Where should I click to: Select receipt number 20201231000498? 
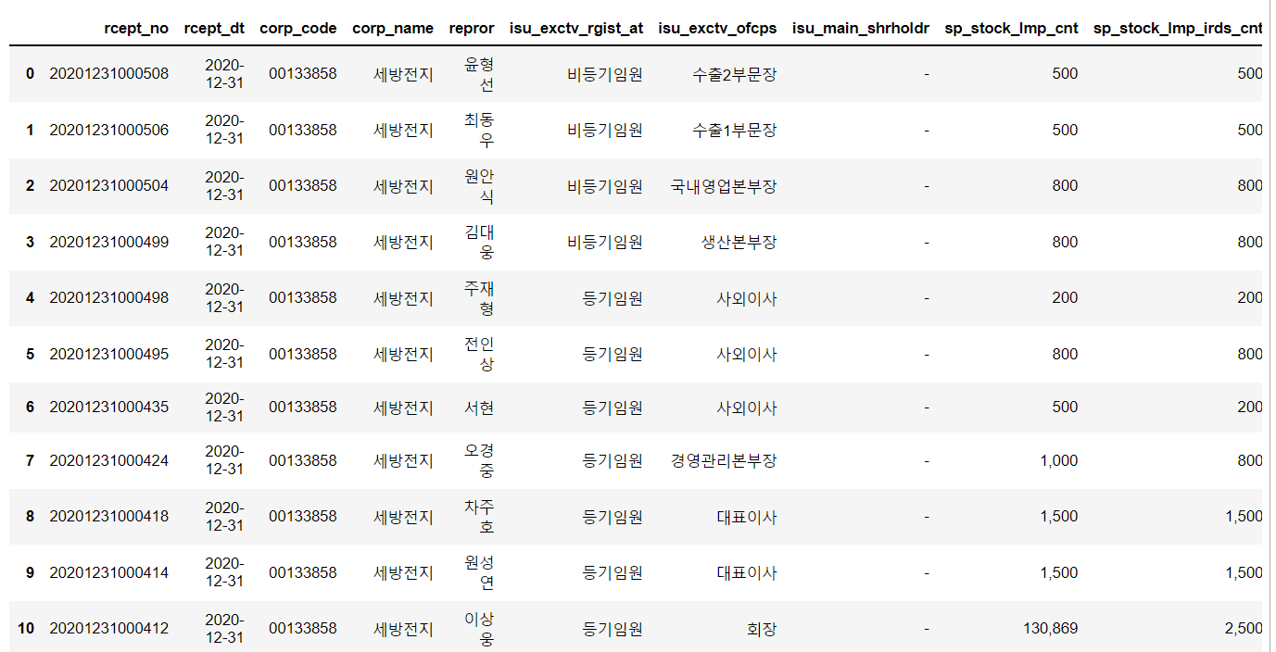(x=109, y=297)
